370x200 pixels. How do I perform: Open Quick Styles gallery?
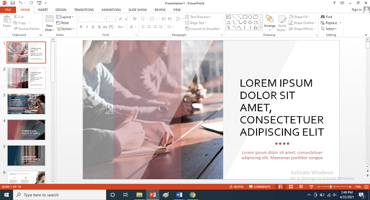[282, 23]
